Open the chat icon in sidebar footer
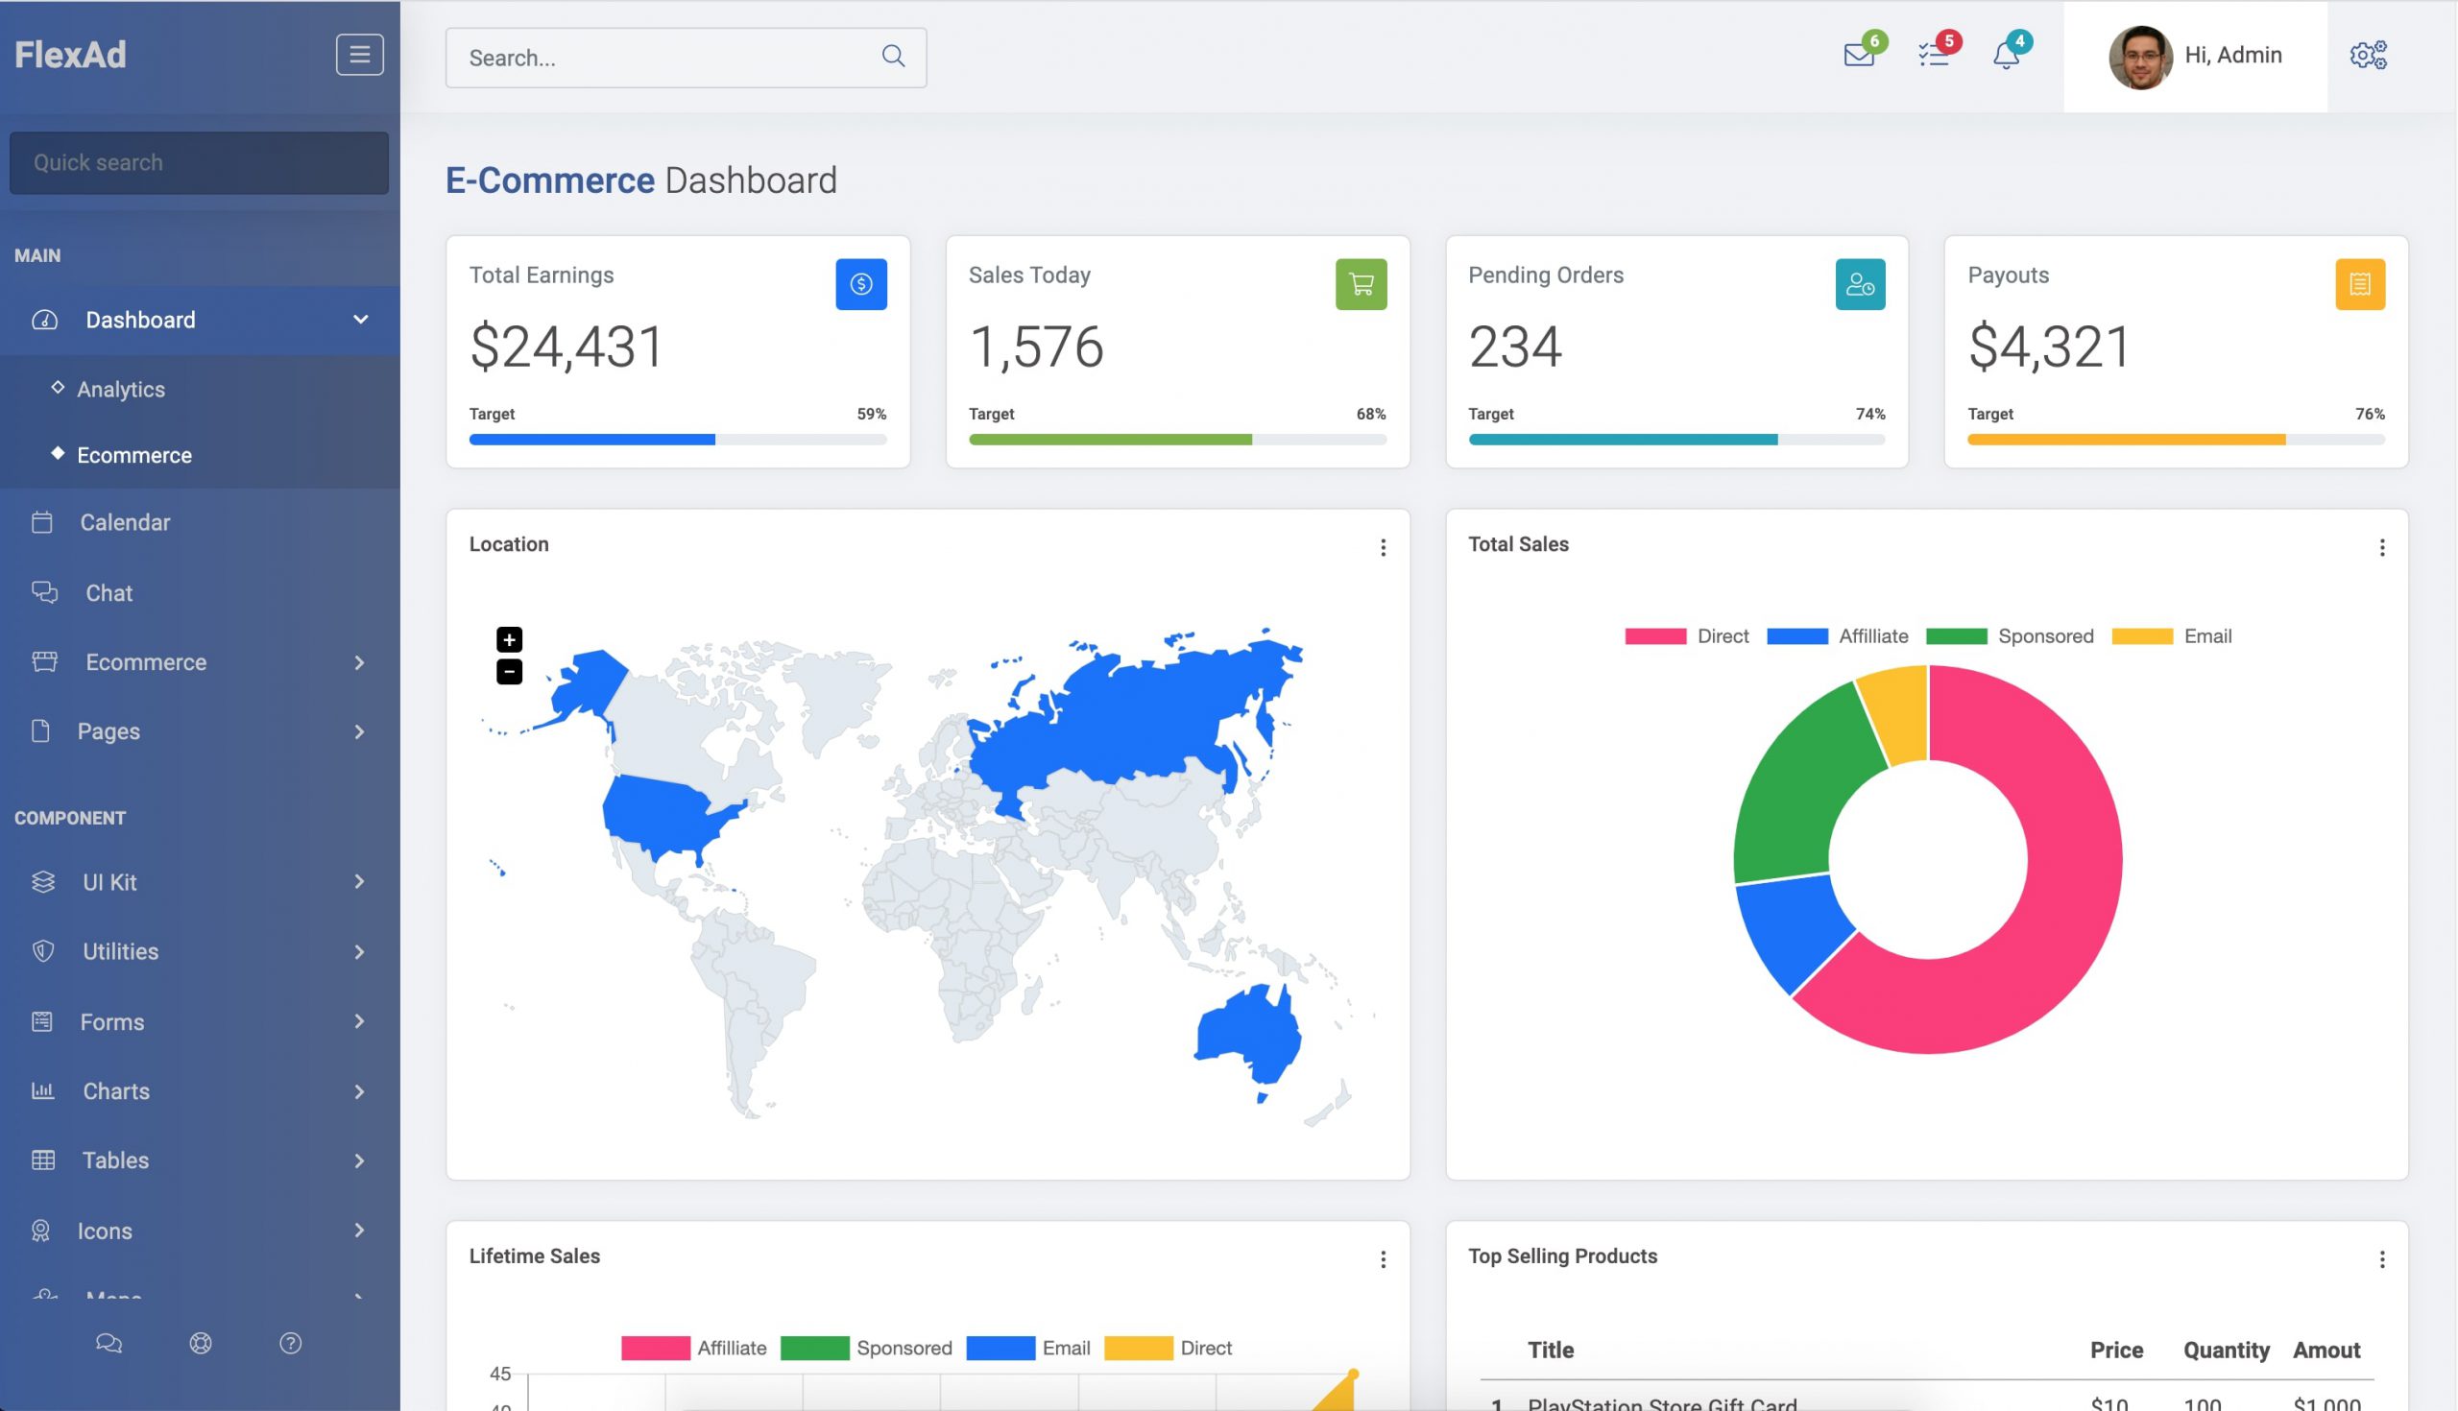 point(108,1343)
